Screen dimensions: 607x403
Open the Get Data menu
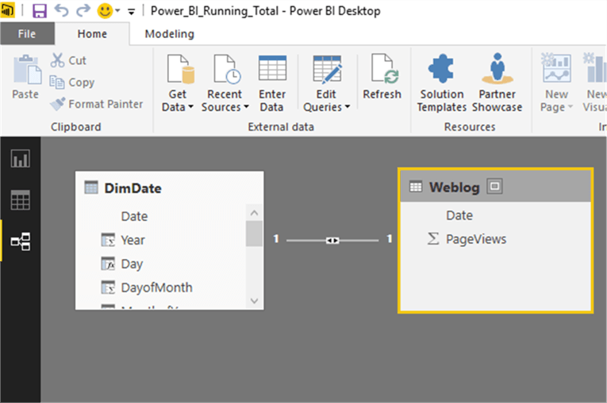(178, 82)
